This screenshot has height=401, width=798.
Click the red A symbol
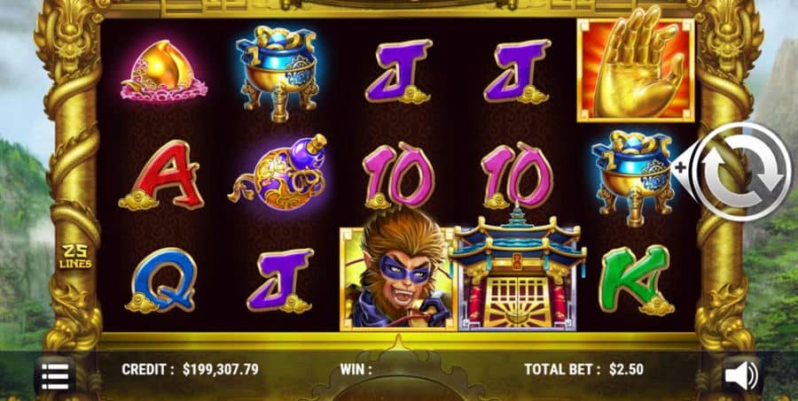(x=161, y=175)
